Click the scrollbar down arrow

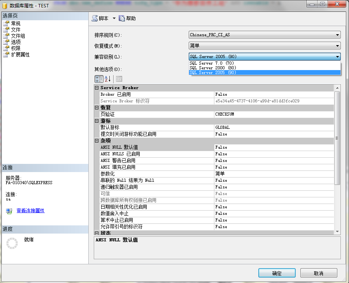(x=337, y=232)
